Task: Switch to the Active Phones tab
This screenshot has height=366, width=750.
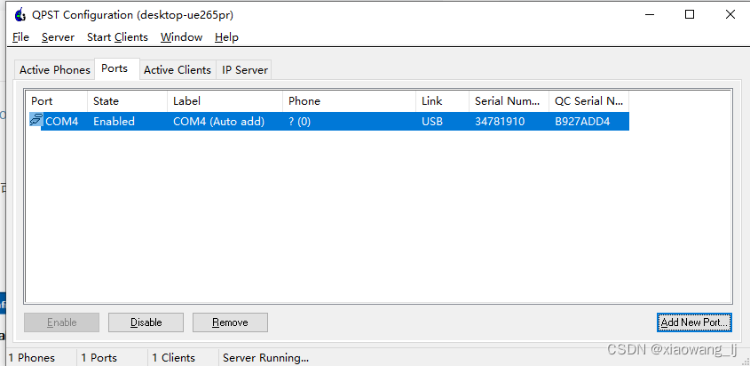Action: (54, 70)
